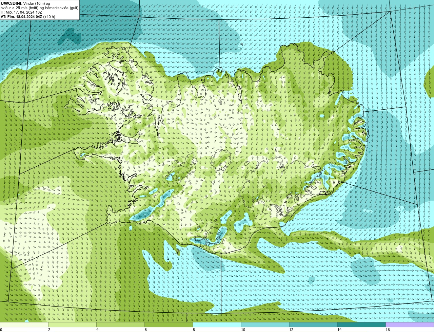Viewport: 434px width, 332px height.
Task: Click the 4–6 m/s green legend swatch
Action: 120,325
